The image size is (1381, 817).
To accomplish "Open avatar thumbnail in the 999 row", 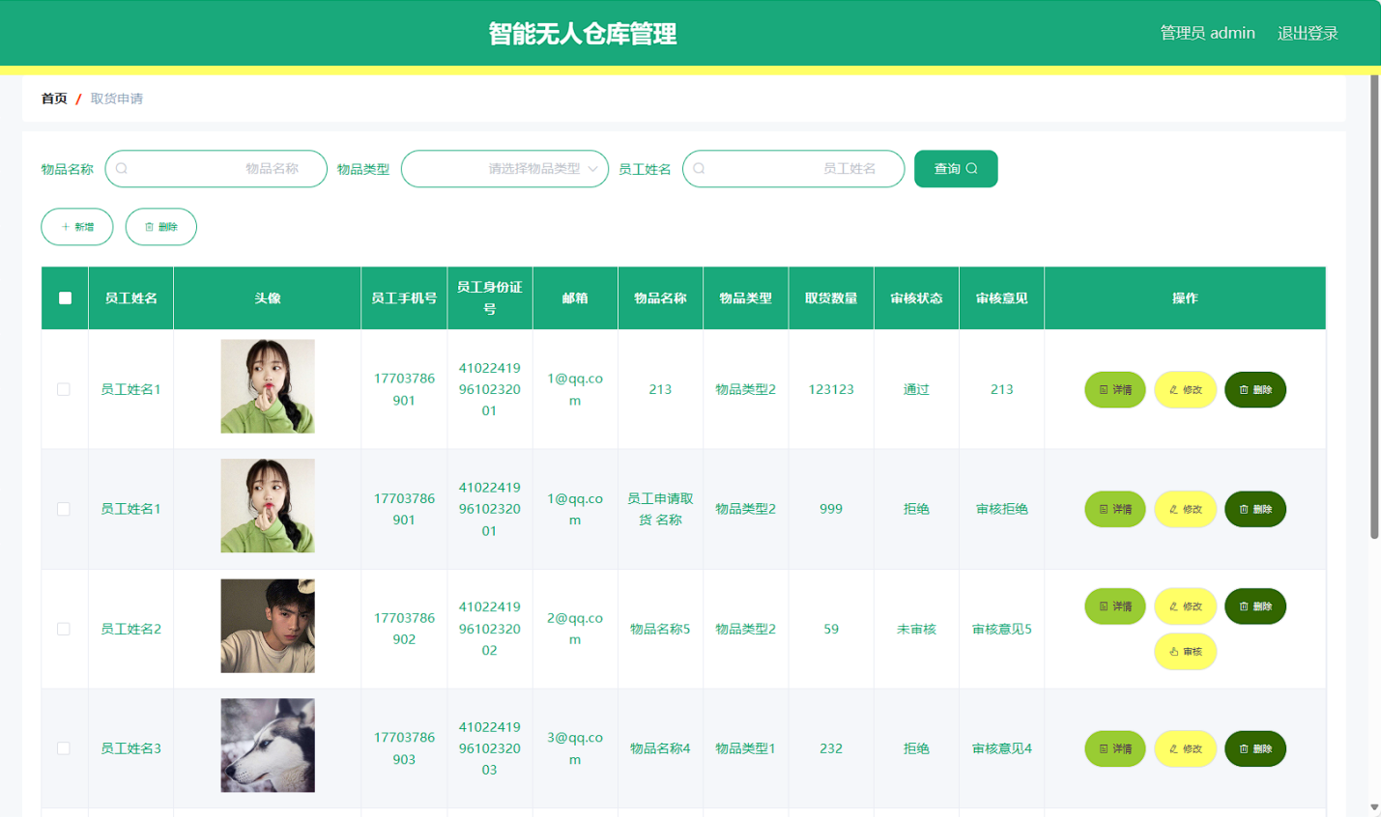I will click(268, 506).
